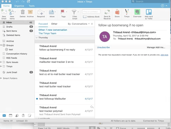Open the Drafts folder

17,27
